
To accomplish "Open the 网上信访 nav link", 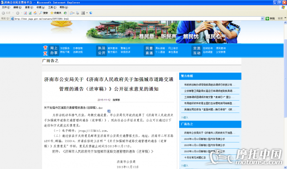I will point(173,48).
